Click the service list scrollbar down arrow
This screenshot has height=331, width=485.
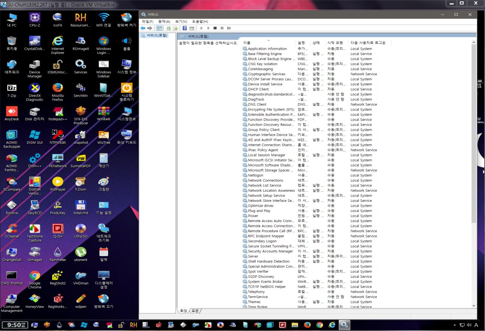474,306
